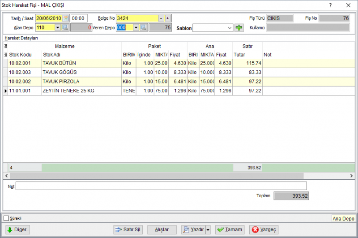Close the Stok Hareket Fişi window

coord(348,5)
